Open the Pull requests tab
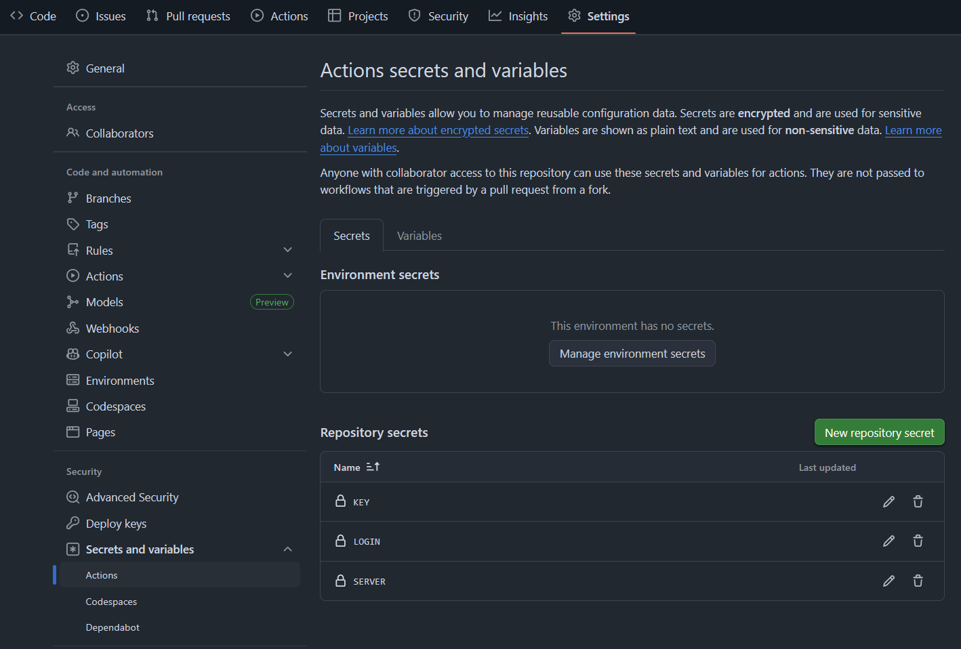961x649 pixels. (188, 16)
